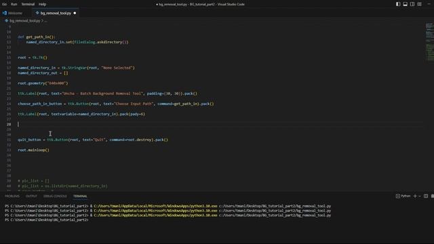Click the minimap code overview

[x=429, y=41]
